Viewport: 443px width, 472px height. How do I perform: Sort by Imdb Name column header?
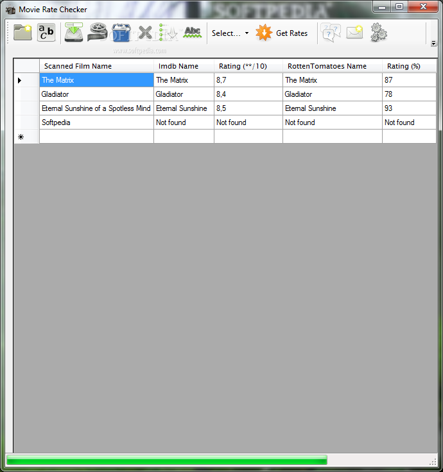(184, 66)
